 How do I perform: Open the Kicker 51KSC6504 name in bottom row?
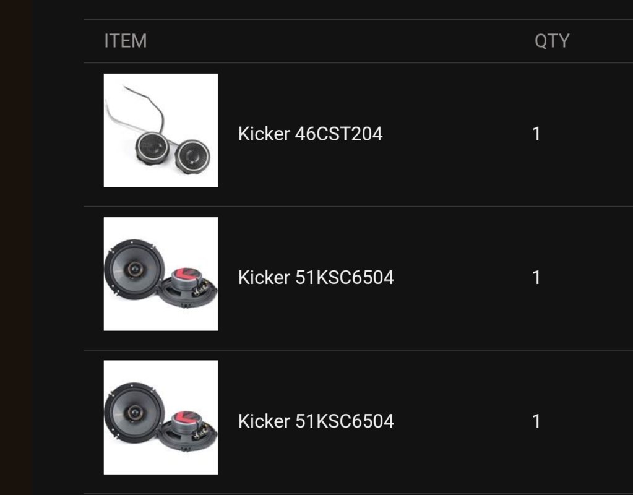(x=316, y=421)
